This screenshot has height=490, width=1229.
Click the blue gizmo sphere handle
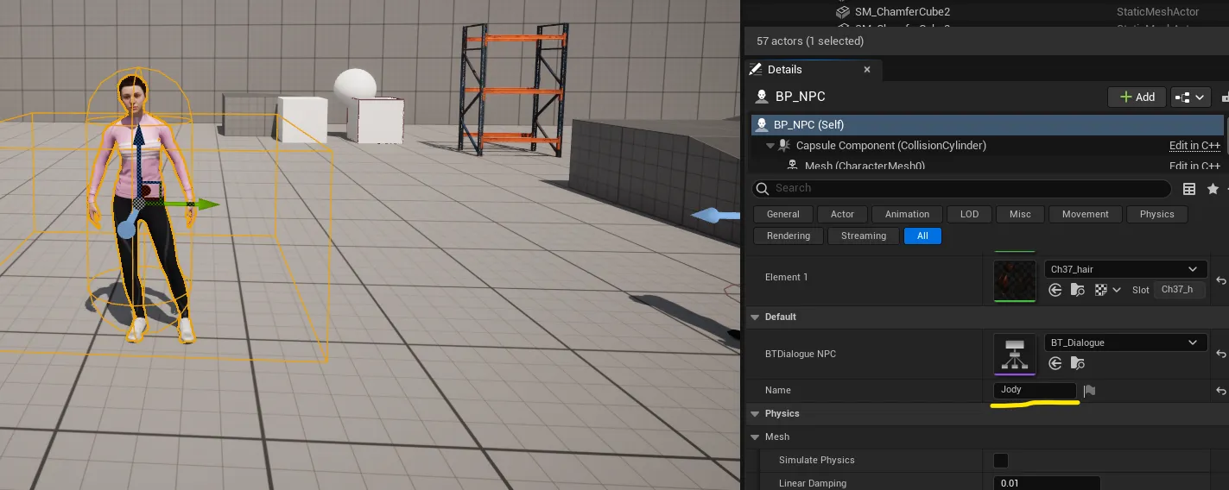click(x=126, y=229)
